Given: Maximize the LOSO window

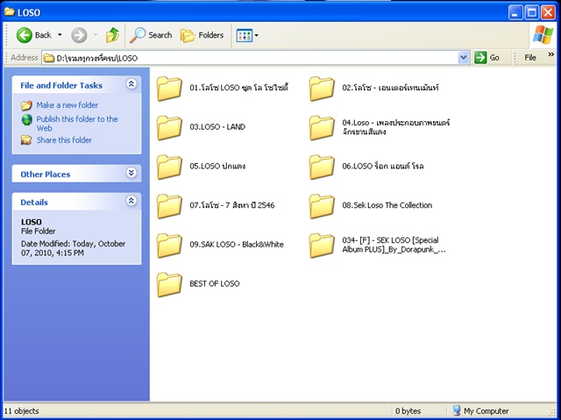Looking at the screenshot, I should [x=532, y=12].
